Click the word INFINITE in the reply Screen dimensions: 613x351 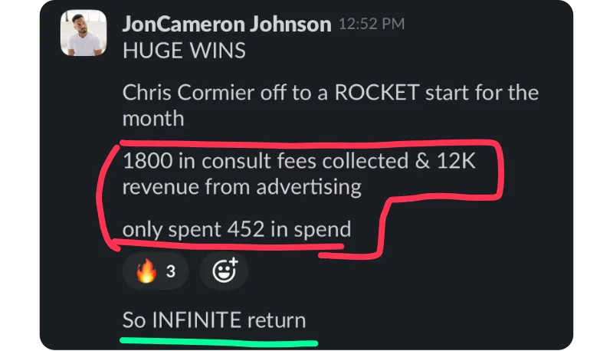pyautogui.click(x=197, y=320)
